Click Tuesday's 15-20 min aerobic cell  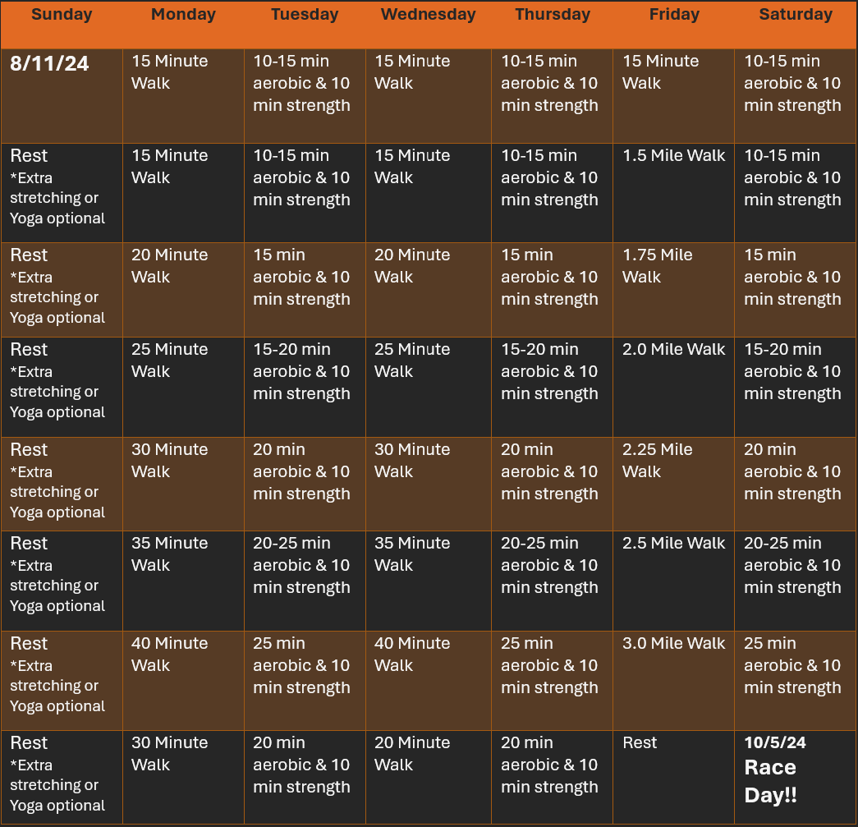[x=305, y=387]
